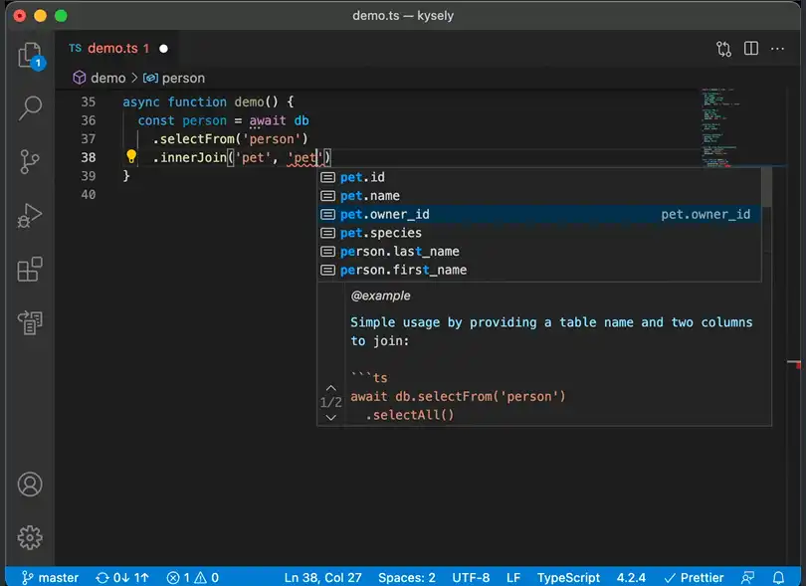Click 'demo' function name on line 35
The height and width of the screenshot is (586, 806).
pos(250,101)
